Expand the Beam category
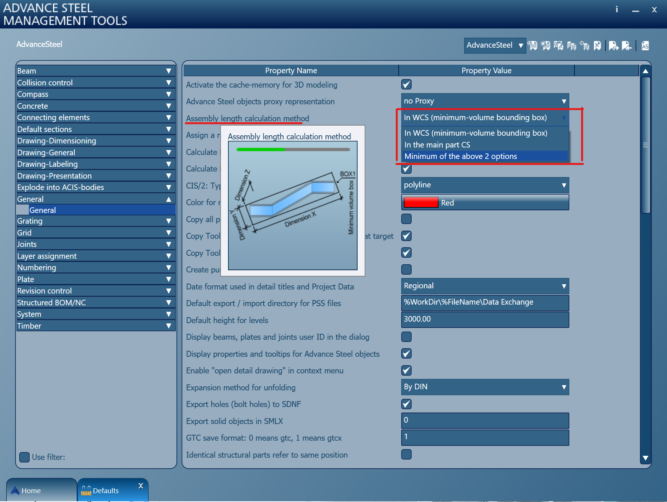Screen dimensions: 667x502 point(96,71)
